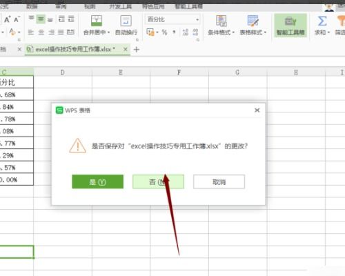Decrease decimal places
The image size is (345, 276).
pos(195,32)
